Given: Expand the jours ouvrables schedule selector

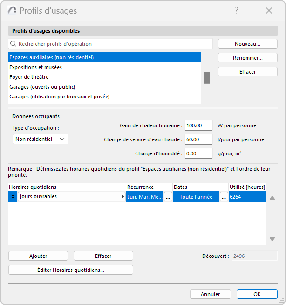Looking at the screenshot, I should pyautogui.click(x=123, y=197).
